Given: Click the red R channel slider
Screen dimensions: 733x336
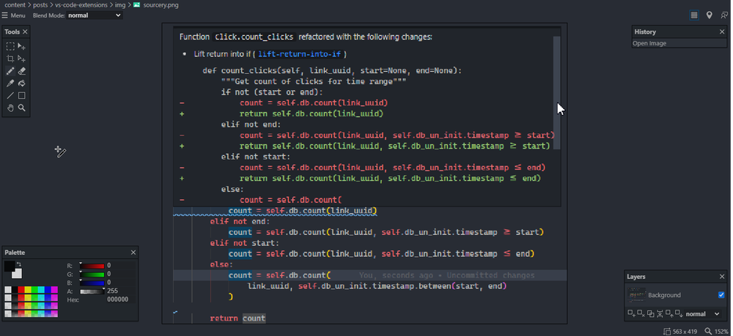Looking at the screenshot, I should 92,266.
